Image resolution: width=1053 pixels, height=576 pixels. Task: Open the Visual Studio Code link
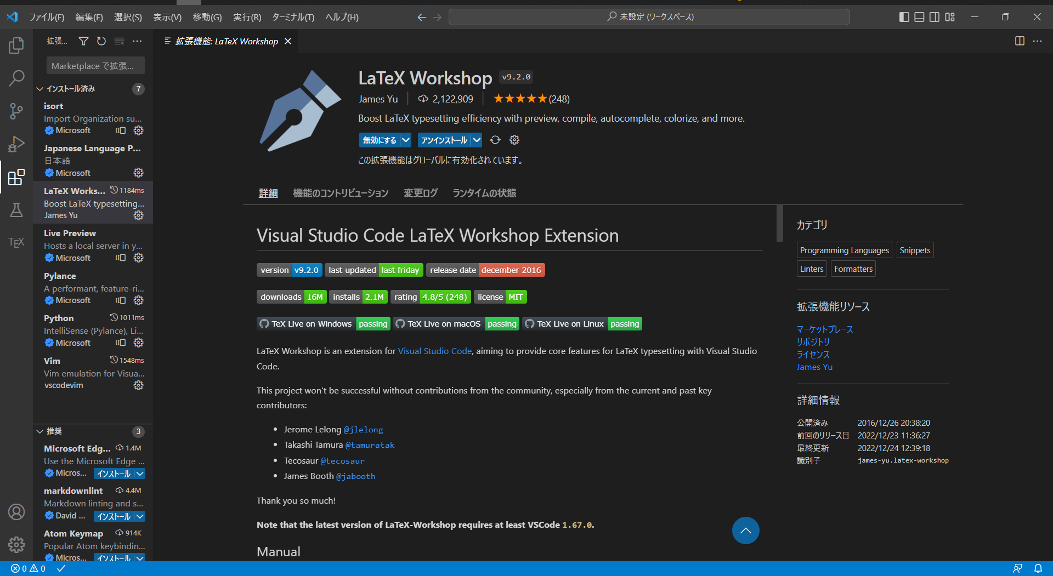point(434,351)
